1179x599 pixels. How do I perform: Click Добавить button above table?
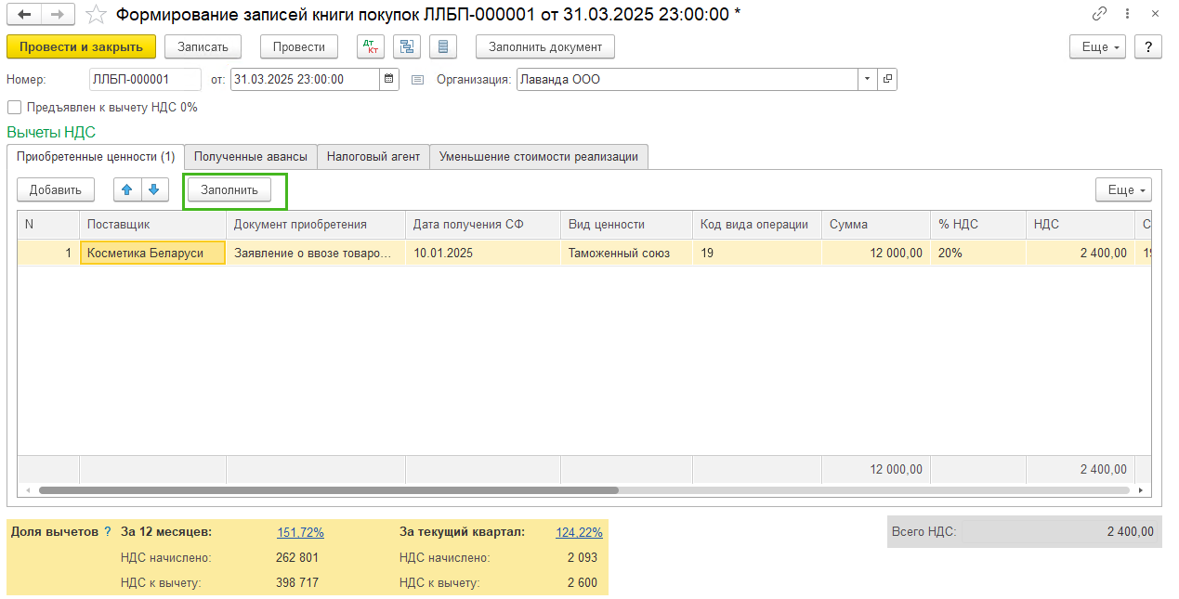(56, 189)
